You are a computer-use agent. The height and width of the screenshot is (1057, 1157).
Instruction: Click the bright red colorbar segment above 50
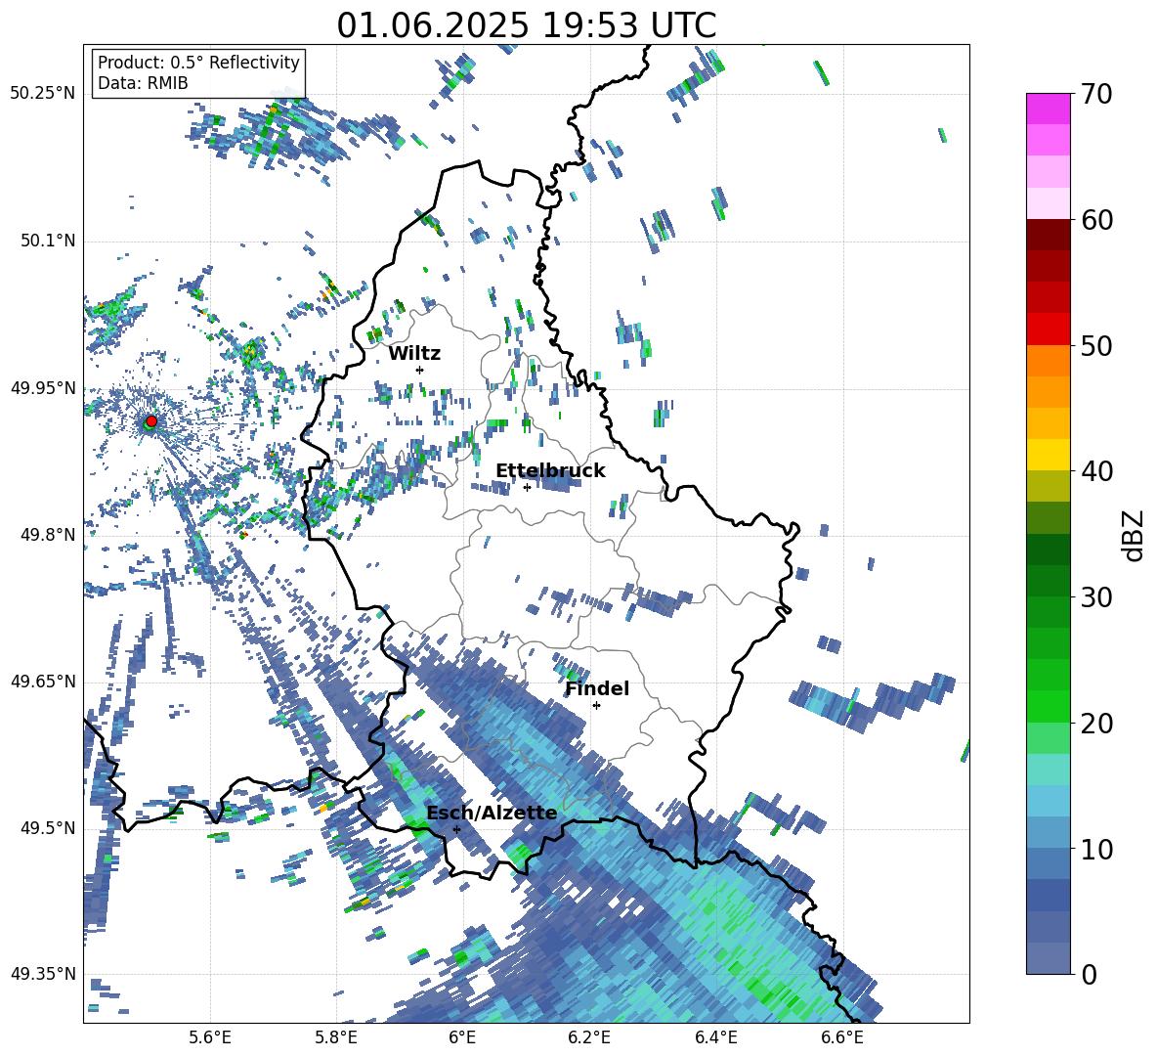coord(1048,329)
